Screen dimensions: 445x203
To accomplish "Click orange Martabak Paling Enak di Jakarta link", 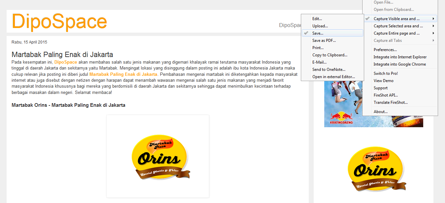I will pyautogui.click(x=123, y=74).
